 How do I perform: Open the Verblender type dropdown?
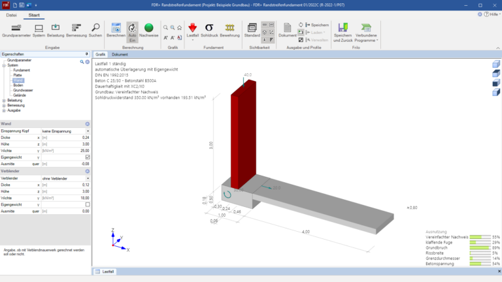coord(65,178)
